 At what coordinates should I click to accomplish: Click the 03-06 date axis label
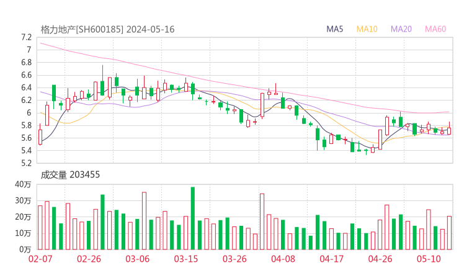pos(138,259)
